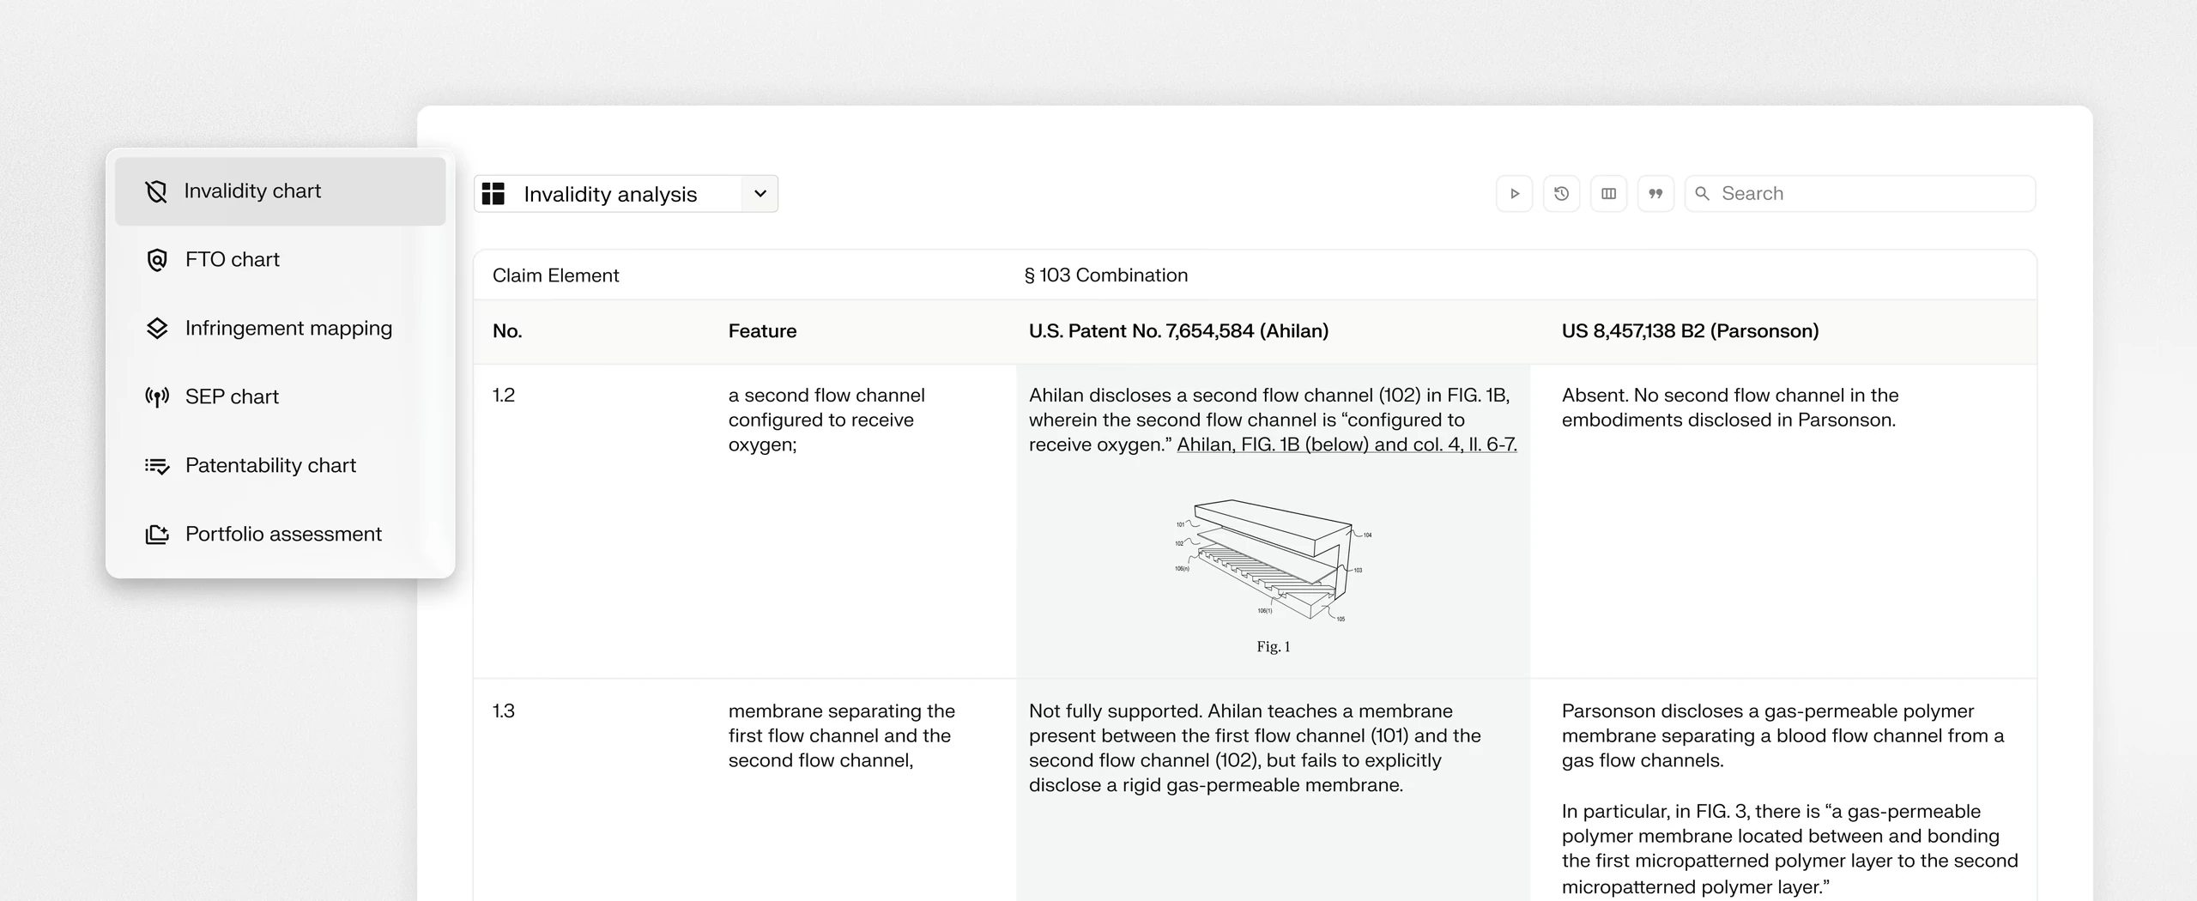Click the Portfolio assessment folder icon
2197x901 pixels.
coord(156,535)
